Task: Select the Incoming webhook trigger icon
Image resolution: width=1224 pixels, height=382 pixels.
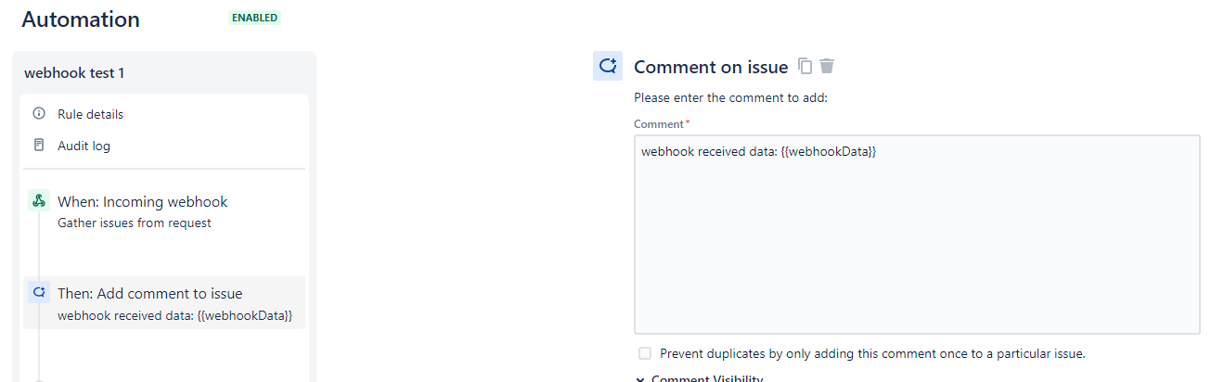Action: pyautogui.click(x=39, y=200)
